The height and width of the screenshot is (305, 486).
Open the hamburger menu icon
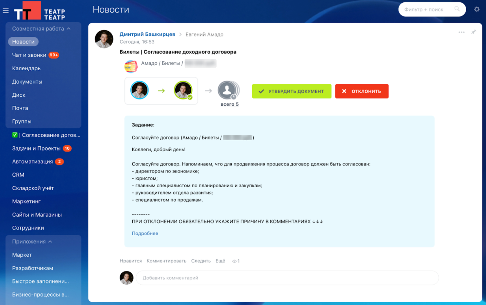[5, 11]
